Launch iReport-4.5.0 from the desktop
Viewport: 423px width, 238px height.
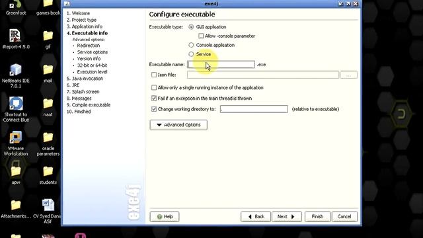click(16, 39)
